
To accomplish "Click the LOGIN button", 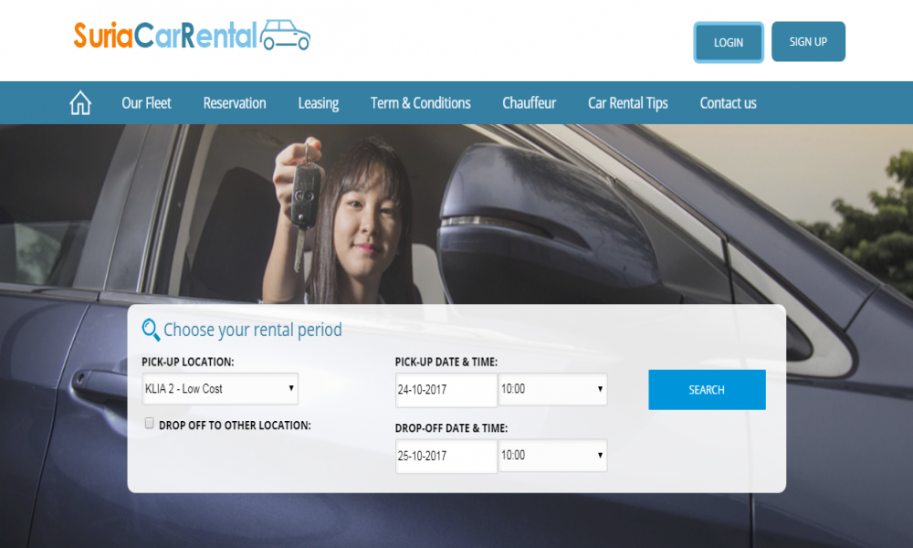I will click(x=729, y=42).
